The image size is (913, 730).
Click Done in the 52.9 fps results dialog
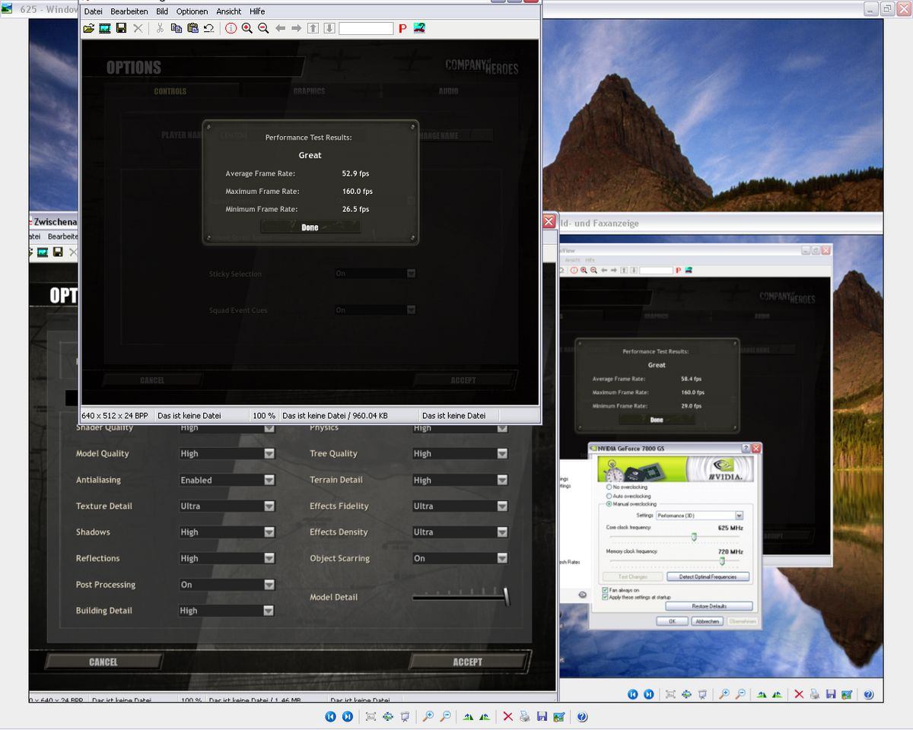click(x=310, y=227)
